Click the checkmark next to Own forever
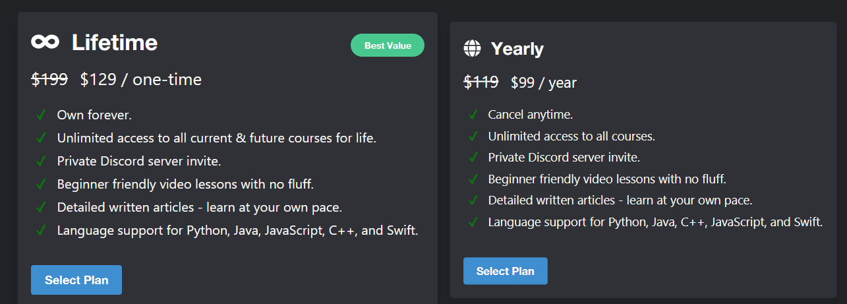847x304 pixels. (41, 115)
